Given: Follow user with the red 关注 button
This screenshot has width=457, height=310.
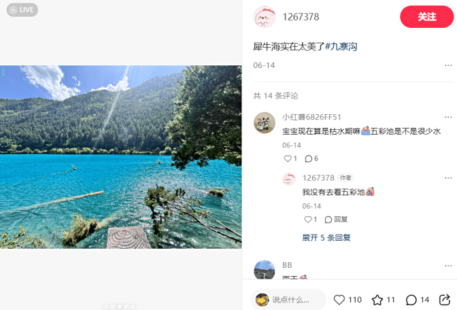Looking at the screenshot, I should tap(426, 16).
